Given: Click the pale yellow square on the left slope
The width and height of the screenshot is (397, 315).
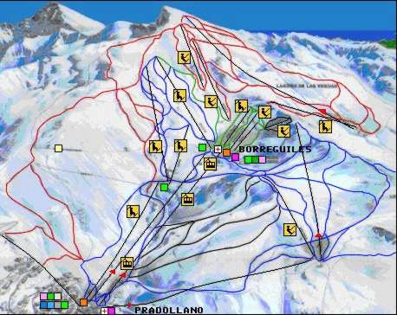Looking at the screenshot, I should pyautogui.click(x=59, y=148).
